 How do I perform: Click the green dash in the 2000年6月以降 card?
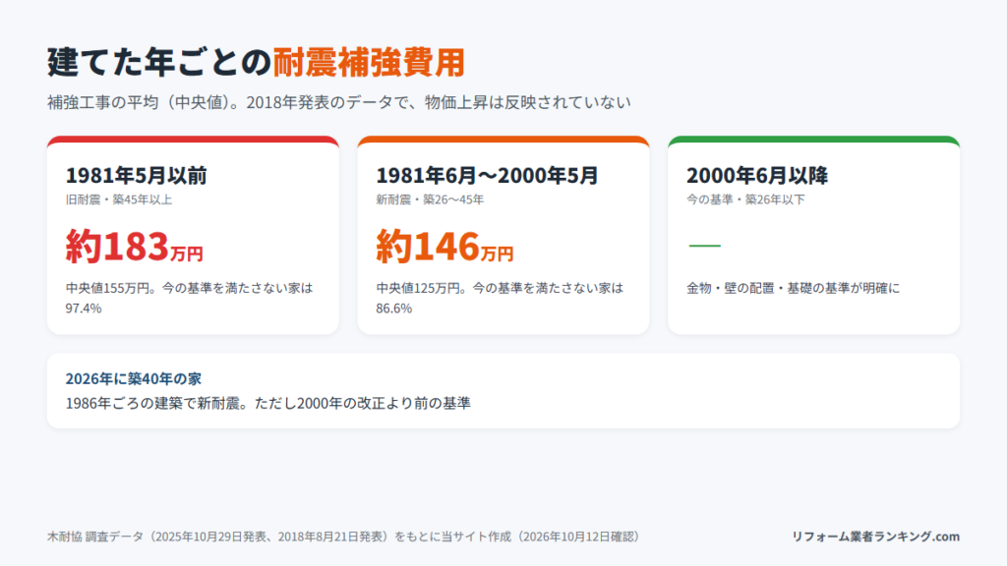704,245
